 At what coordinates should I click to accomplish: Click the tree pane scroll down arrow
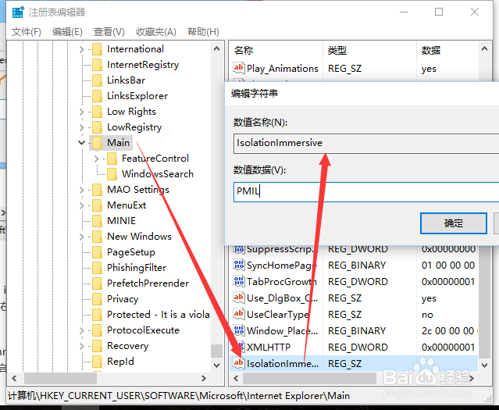pos(217,365)
